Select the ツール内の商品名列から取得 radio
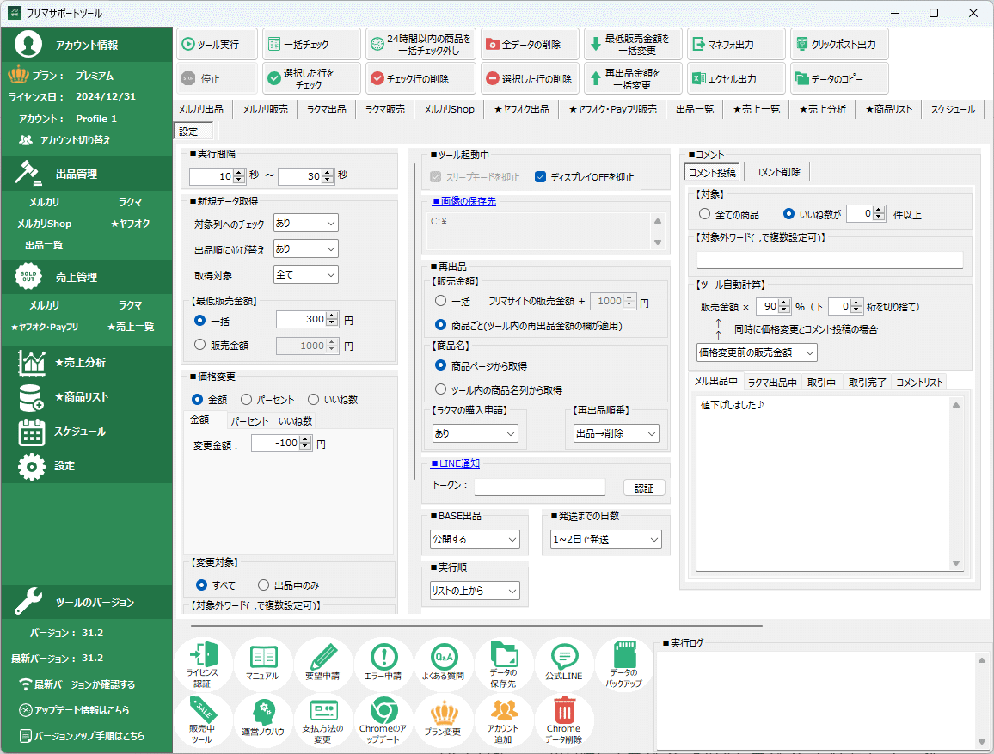This screenshot has width=994, height=754. click(x=440, y=389)
